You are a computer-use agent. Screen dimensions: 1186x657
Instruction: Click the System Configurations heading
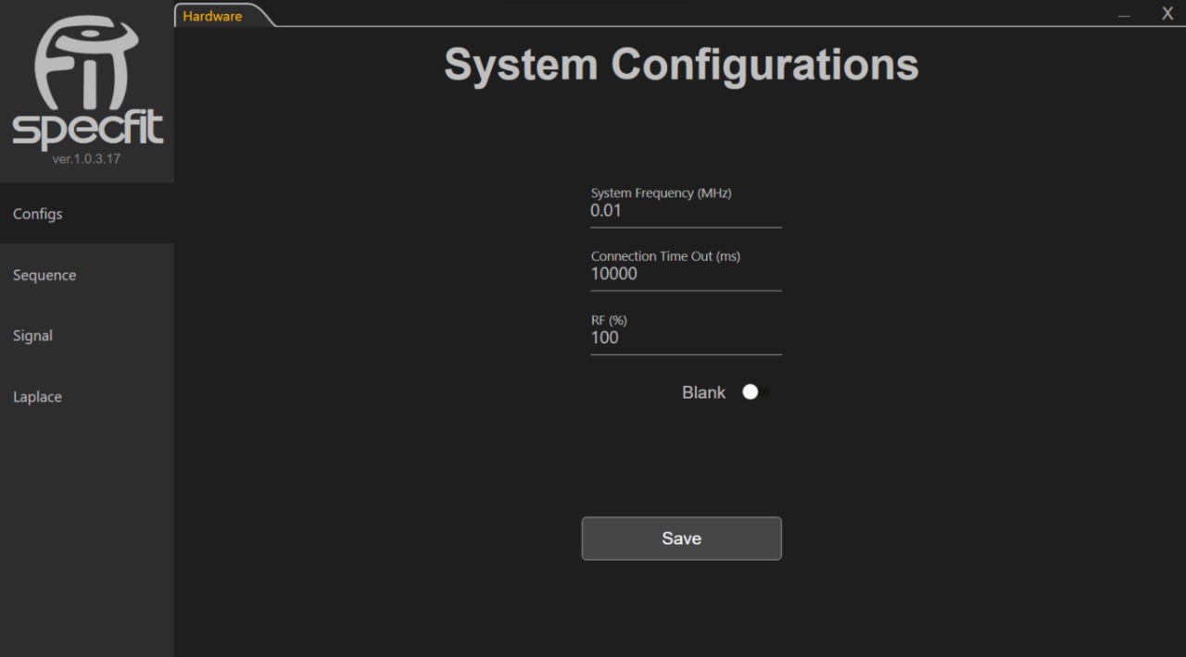[681, 65]
